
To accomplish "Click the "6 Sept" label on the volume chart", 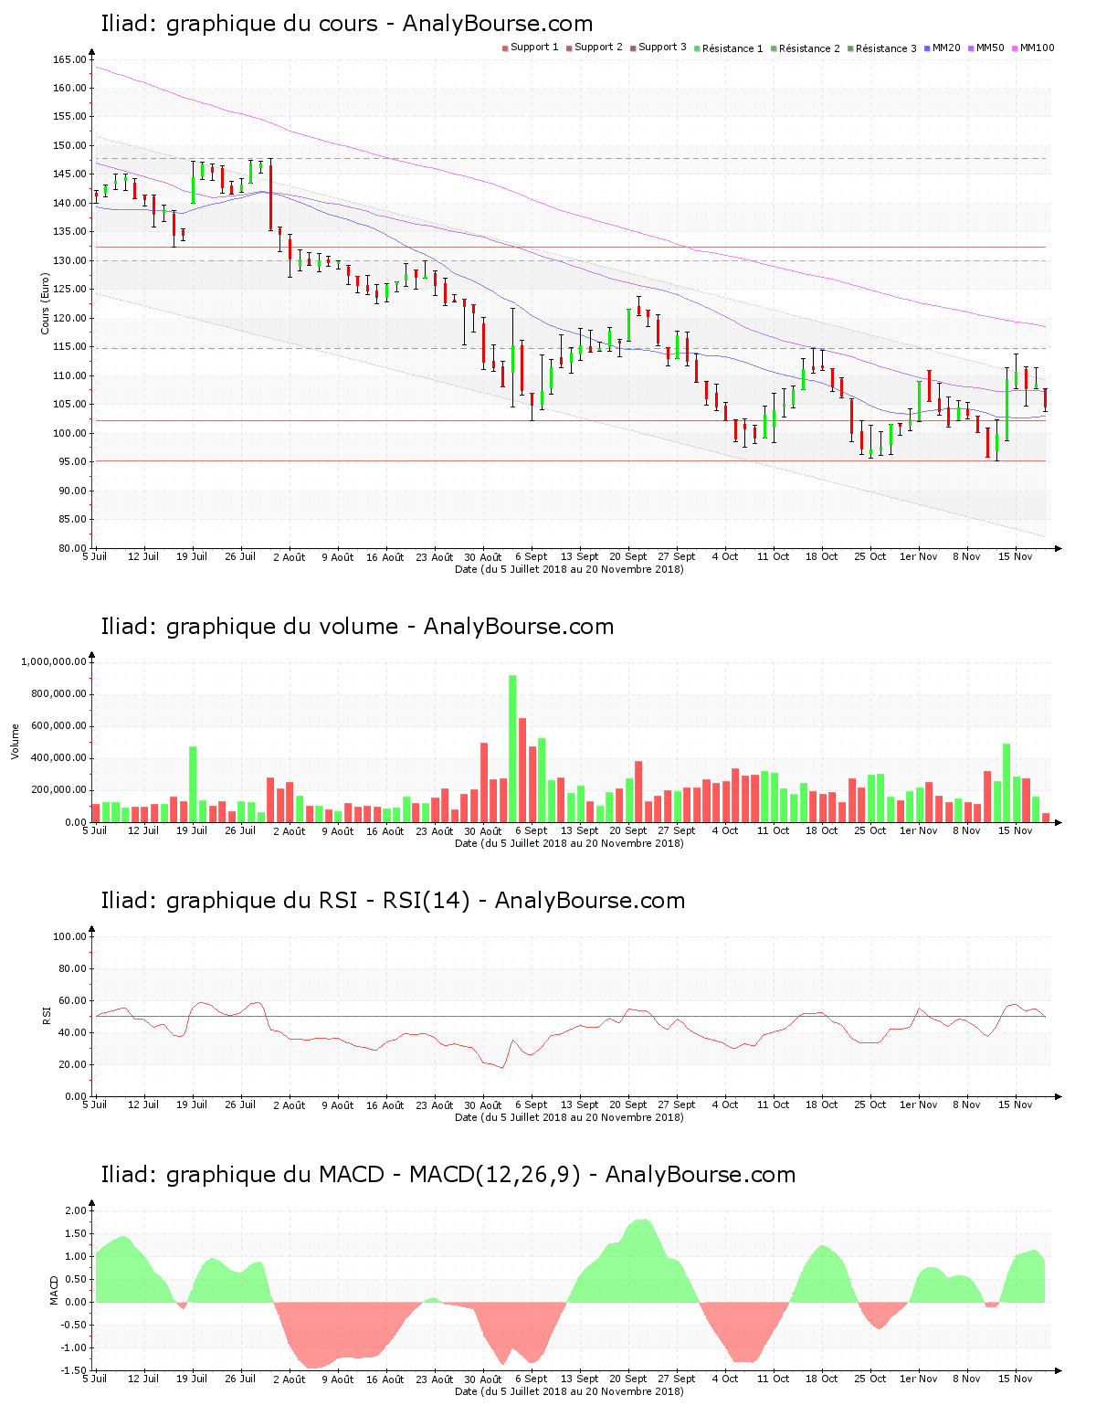I will coord(531,831).
